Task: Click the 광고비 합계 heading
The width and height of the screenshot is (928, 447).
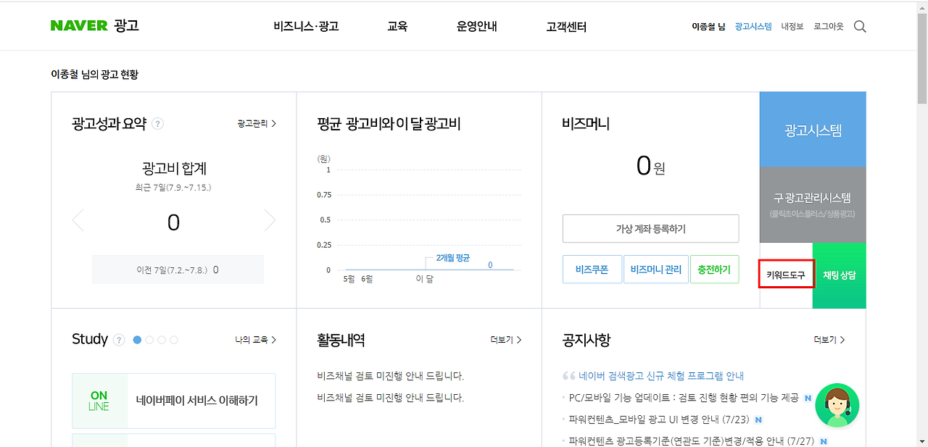Action: [174, 169]
